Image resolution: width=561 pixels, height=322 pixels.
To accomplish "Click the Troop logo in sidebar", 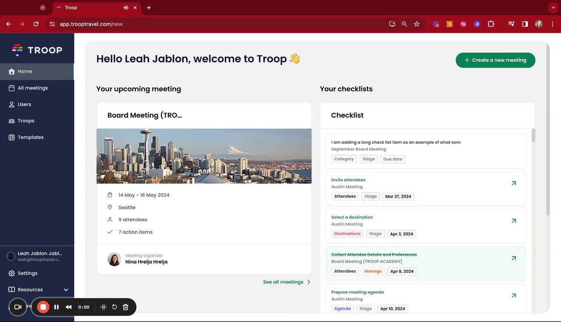I will tap(37, 50).
